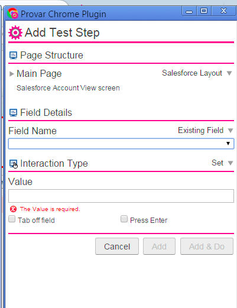Screen dimensions: 237x308
Task: Enable the Press Enter checkbox
Action: [124, 219]
